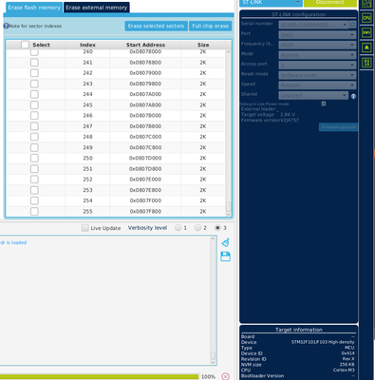The image size is (375, 380).
Task: Check the Select all header checkbox
Action: point(25,45)
